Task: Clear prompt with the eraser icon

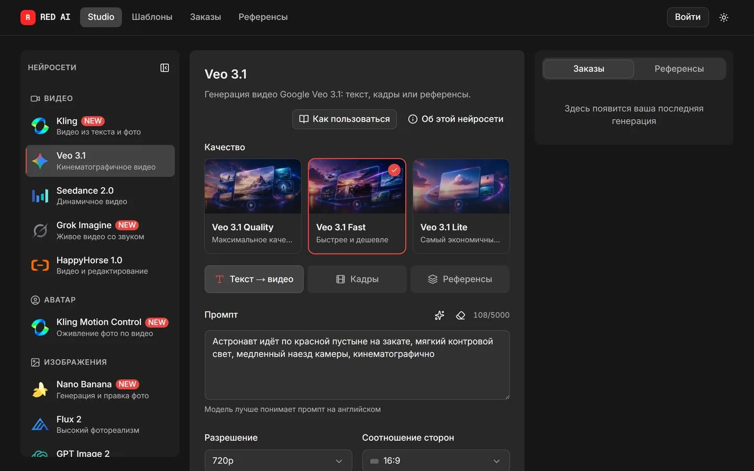Action: tap(460, 315)
